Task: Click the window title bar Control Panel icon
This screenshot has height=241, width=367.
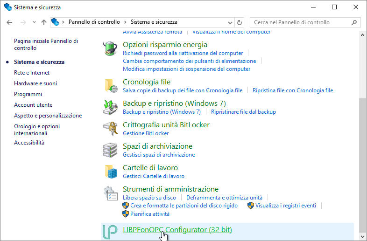Action: (x=8, y=7)
